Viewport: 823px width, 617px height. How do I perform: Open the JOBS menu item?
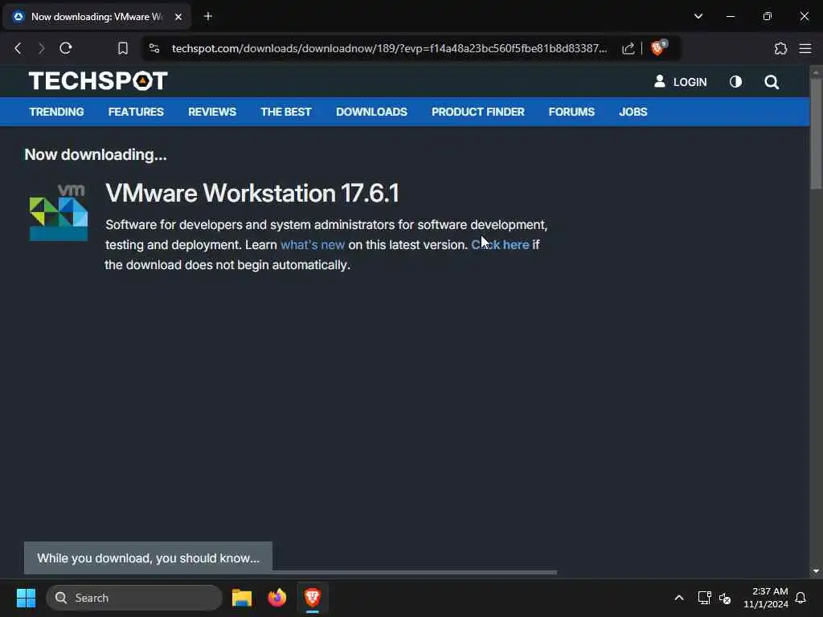point(633,112)
